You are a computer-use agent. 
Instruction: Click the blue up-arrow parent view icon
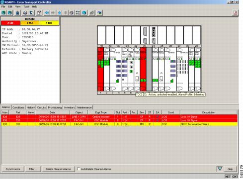click(60, 12)
